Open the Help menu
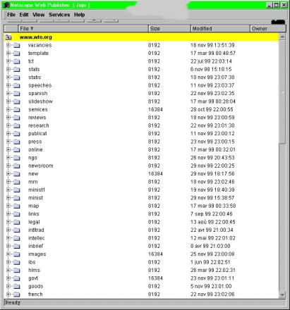This screenshot has width=290, height=310. coord(79,15)
